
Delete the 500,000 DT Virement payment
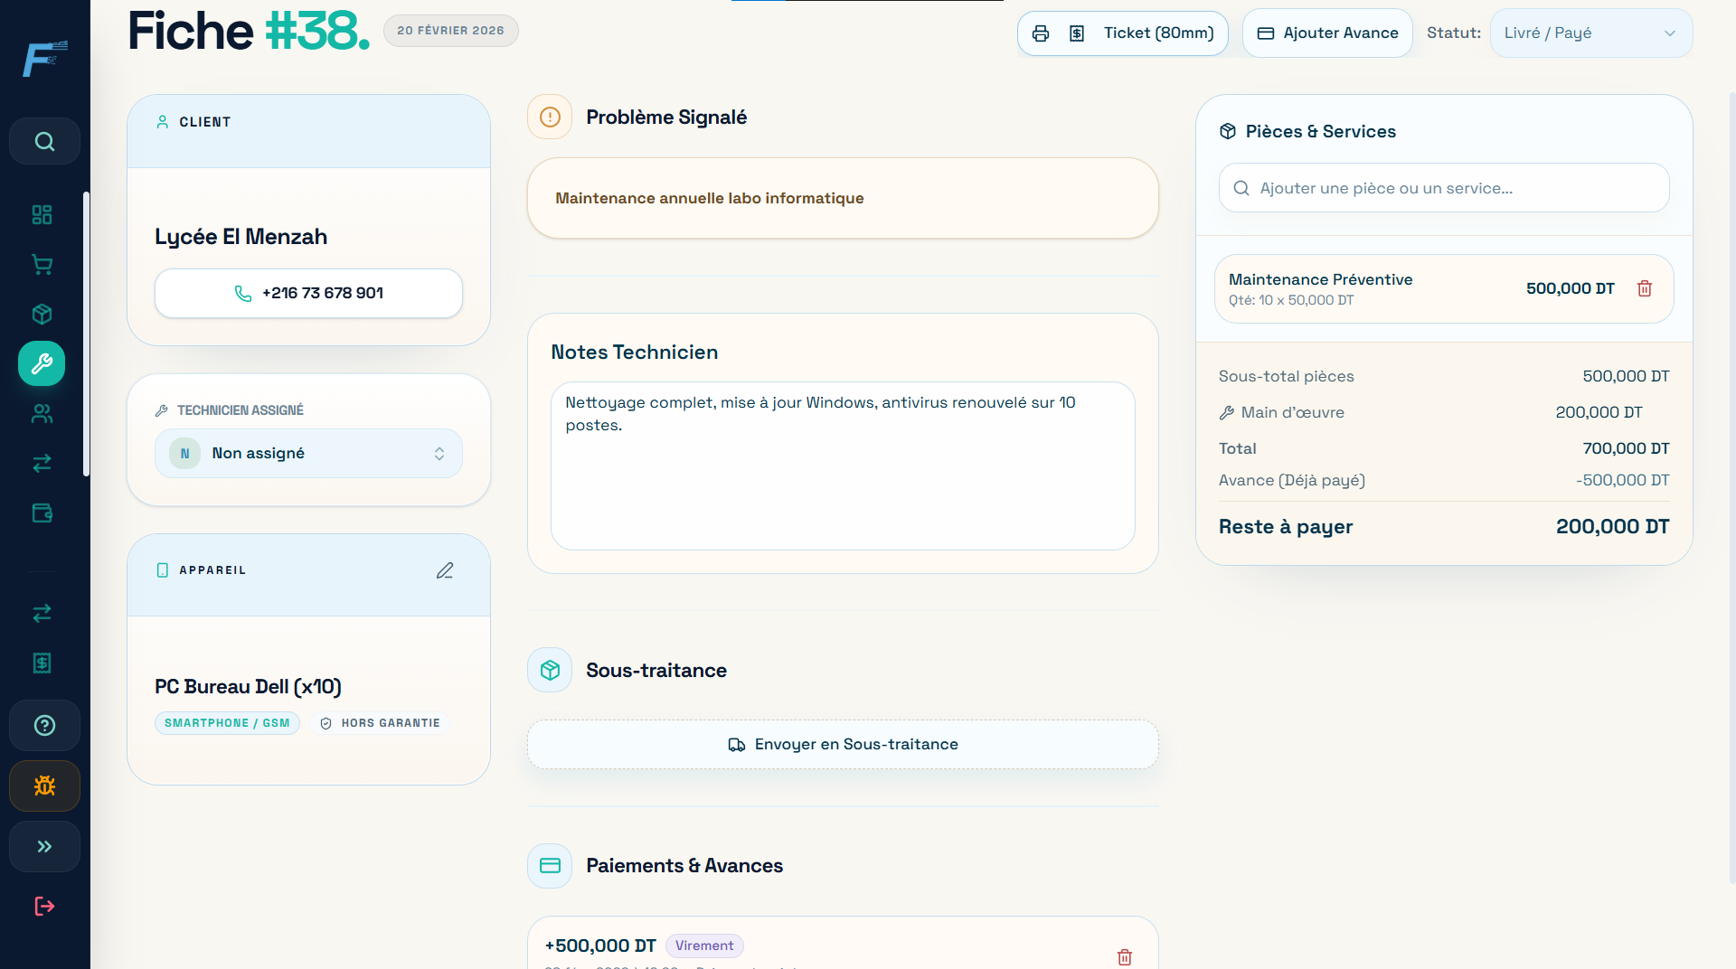coord(1125,956)
